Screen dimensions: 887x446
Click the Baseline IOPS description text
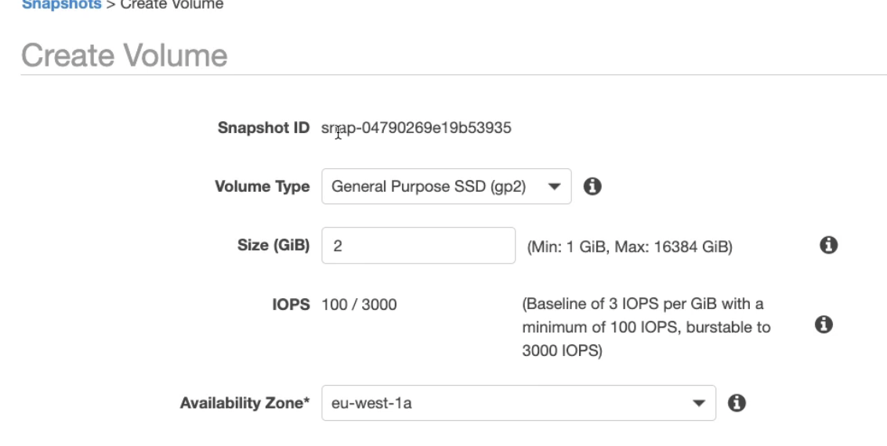(x=646, y=327)
